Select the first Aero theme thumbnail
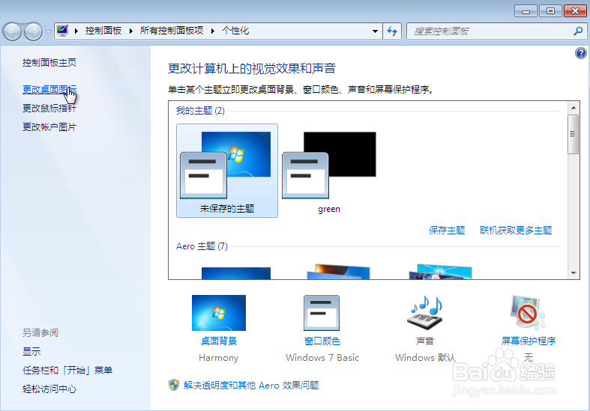 click(236, 273)
